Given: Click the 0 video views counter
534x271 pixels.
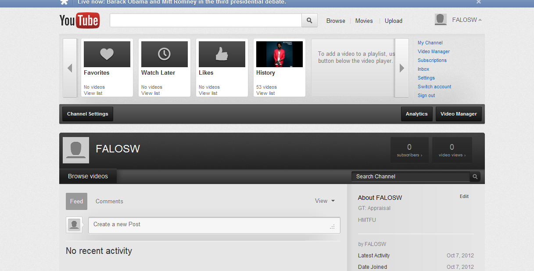Looking at the screenshot, I should 452,150.
